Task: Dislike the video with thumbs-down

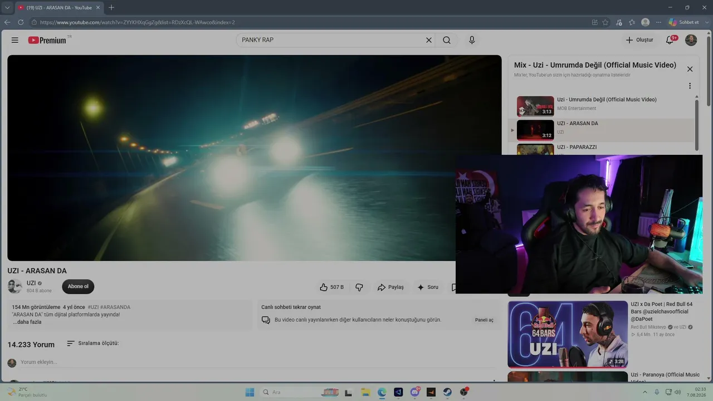Action: point(359,287)
